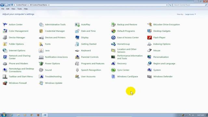Click the Power Options icon
The height and width of the screenshot is (117, 208).
(x=41, y=64)
